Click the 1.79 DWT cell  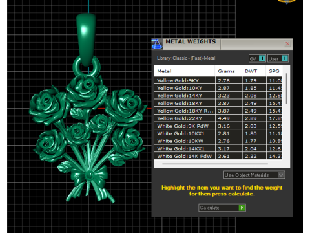click(254, 80)
